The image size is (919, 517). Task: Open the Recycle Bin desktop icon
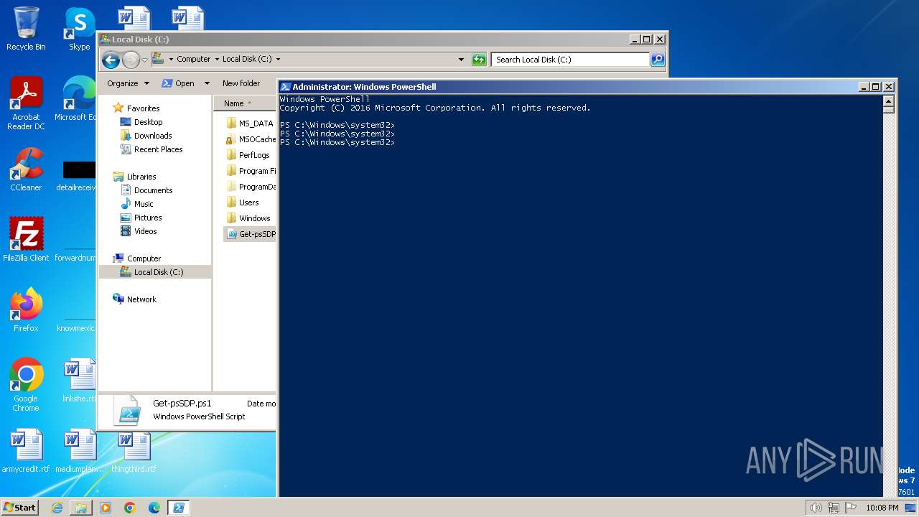26,29
